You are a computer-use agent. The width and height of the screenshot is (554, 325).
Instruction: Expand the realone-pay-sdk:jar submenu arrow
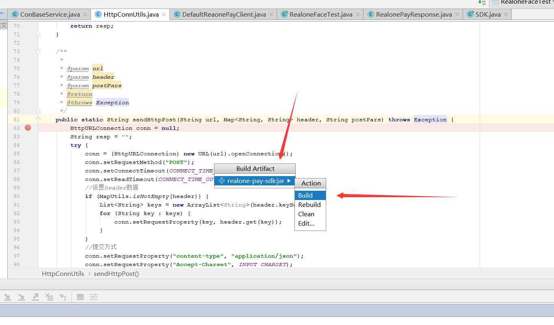289,181
